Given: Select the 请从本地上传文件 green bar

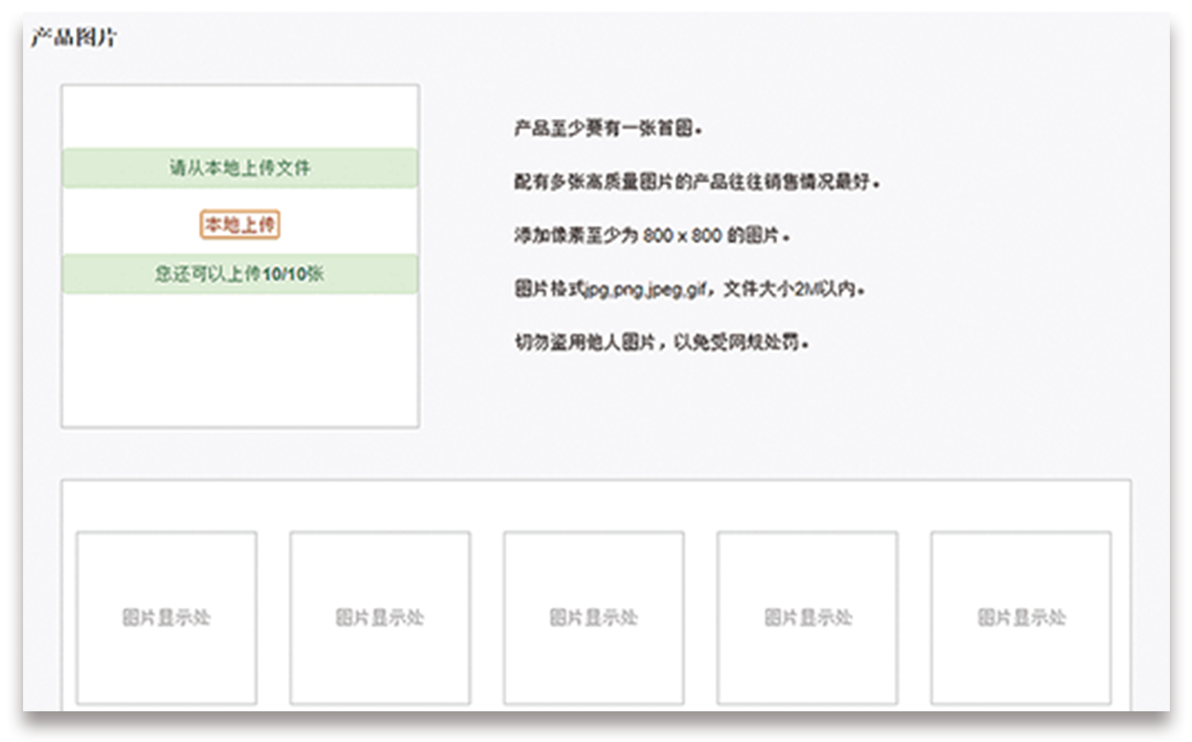Looking at the screenshot, I should [x=240, y=168].
